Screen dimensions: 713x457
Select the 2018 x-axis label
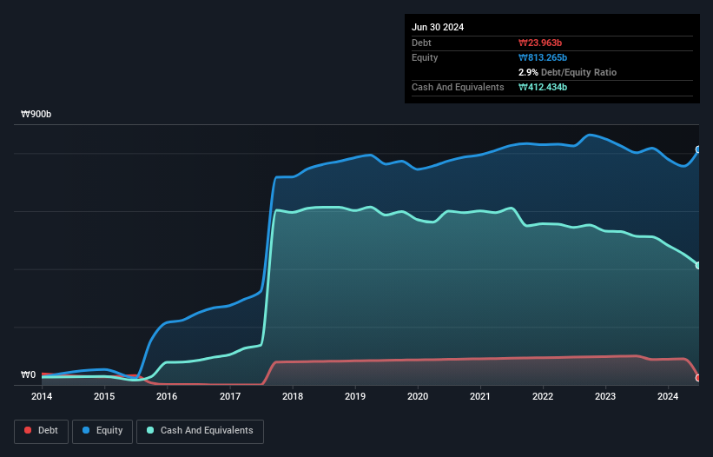tap(293, 396)
